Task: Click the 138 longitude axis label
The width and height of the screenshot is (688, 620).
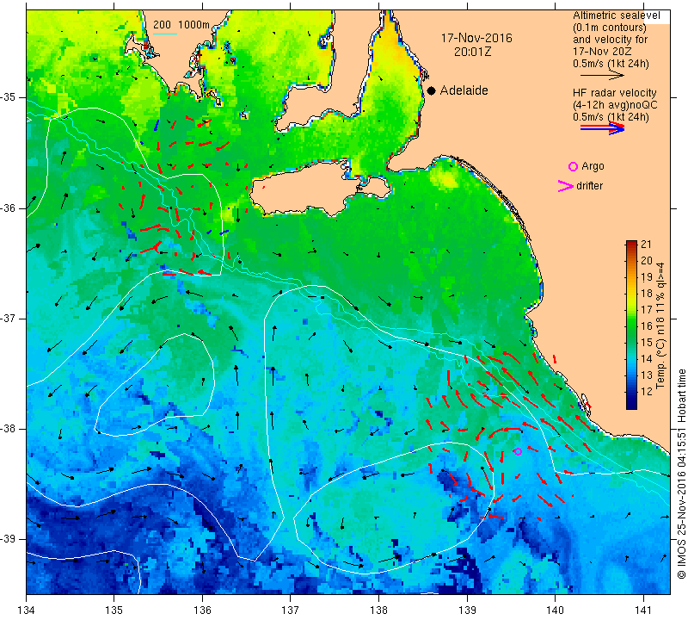Action: click(378, 611)
